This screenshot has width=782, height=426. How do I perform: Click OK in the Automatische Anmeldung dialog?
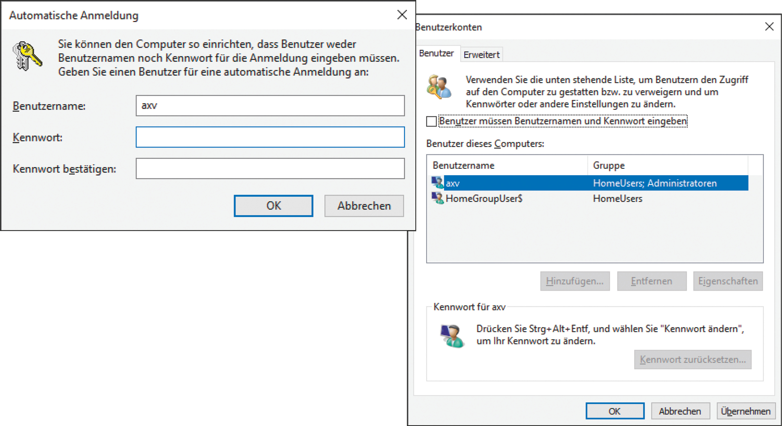tap(273, 206)
